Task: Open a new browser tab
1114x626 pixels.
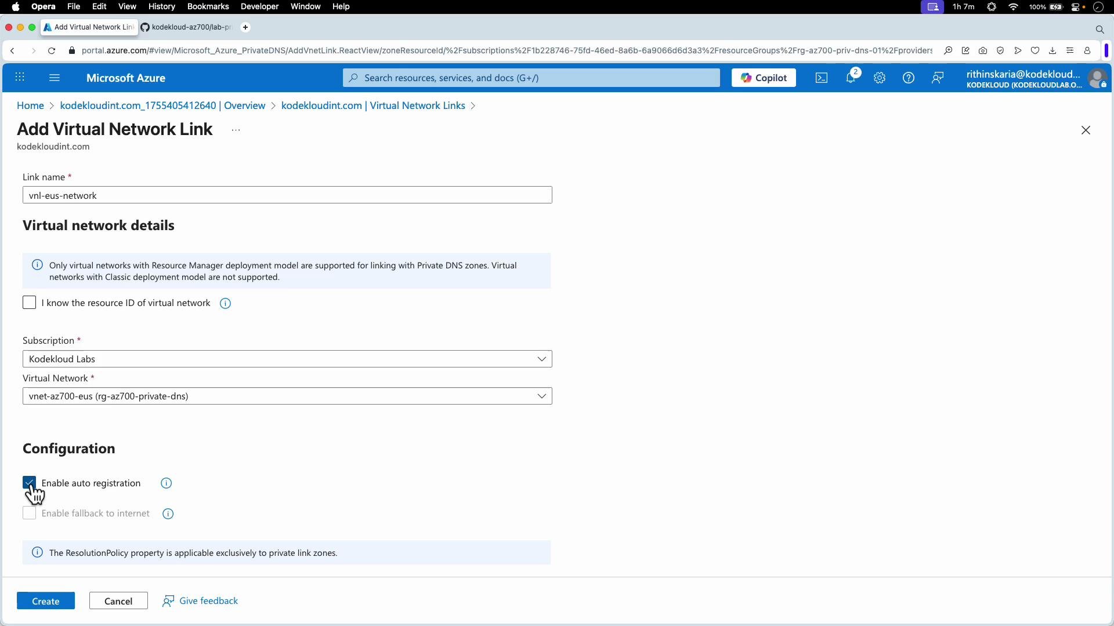Action: [x=245, y=27]
